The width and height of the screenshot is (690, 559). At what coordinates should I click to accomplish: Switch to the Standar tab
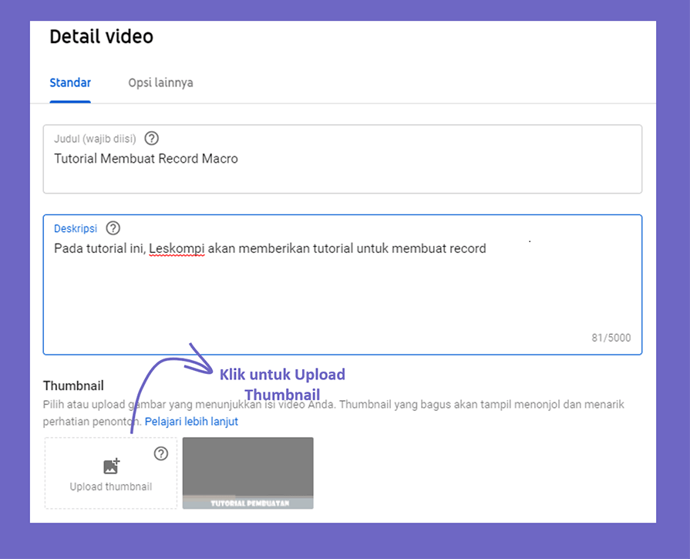(70, 83)
